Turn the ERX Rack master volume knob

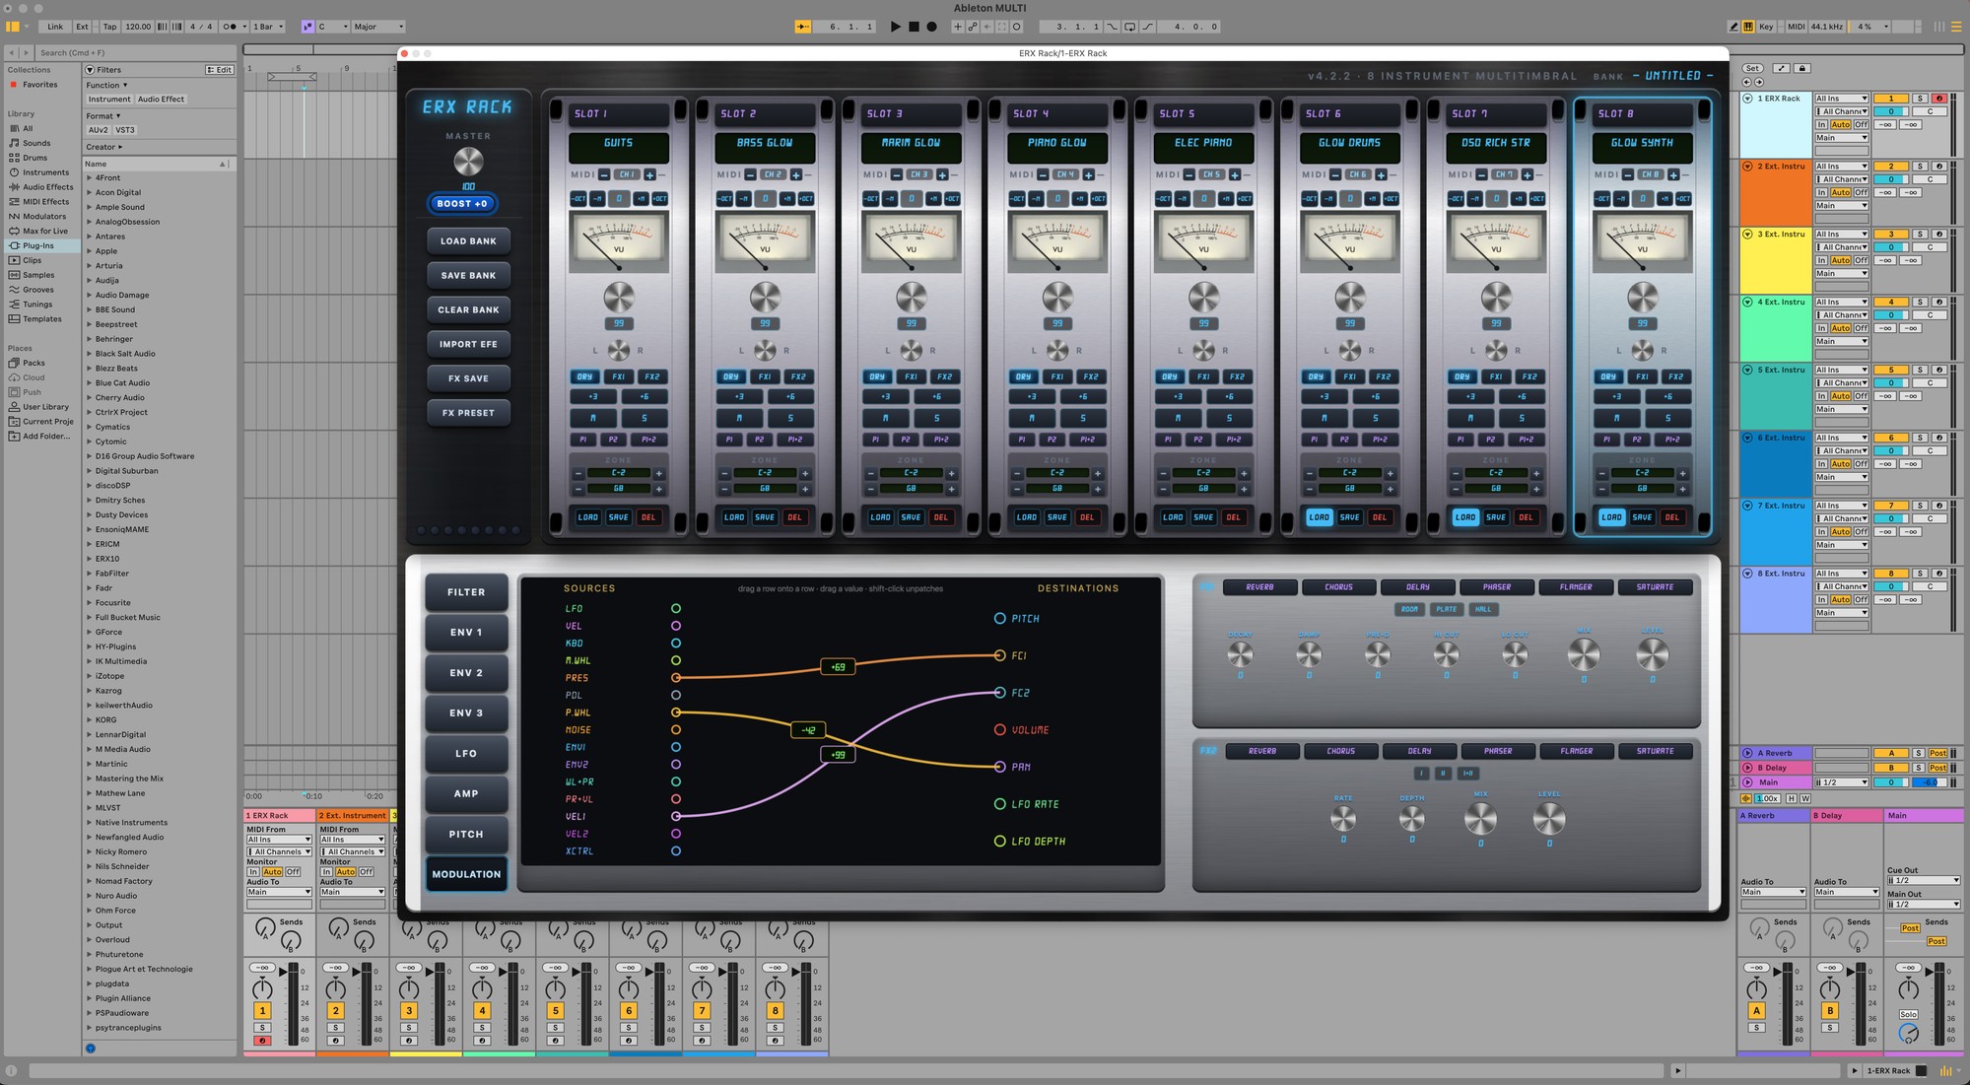(x=468, y=162)
